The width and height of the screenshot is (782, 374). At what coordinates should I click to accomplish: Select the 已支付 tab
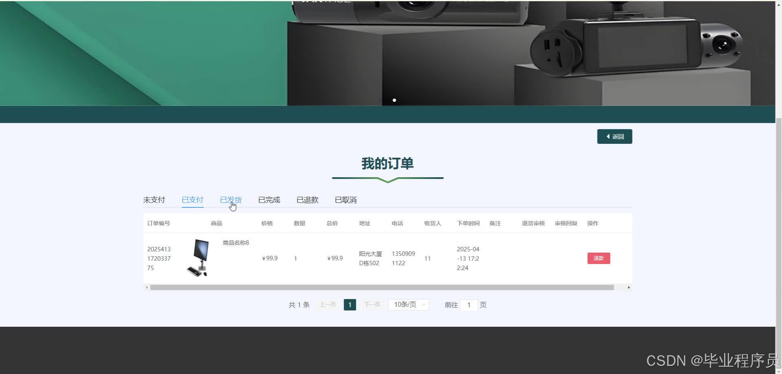pos(192,200)
